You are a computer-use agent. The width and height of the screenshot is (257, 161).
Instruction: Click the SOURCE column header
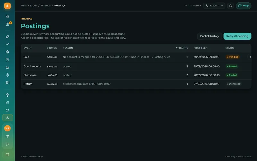52,48
